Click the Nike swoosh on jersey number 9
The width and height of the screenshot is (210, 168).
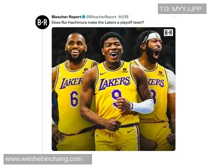[103, 73]
